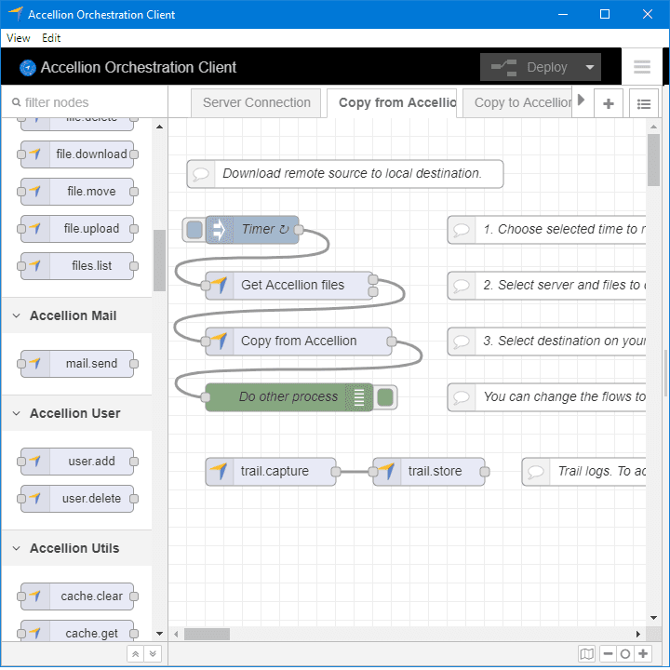Image resolution: width=670 pixels, height=670 pixels.
Task: Click the Get Accellion files node icon
Action: tap(220, 285)
